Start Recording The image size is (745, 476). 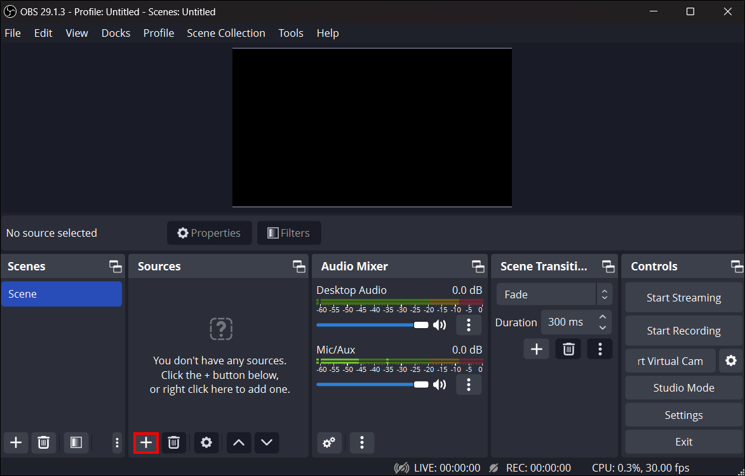click(683, 330)
